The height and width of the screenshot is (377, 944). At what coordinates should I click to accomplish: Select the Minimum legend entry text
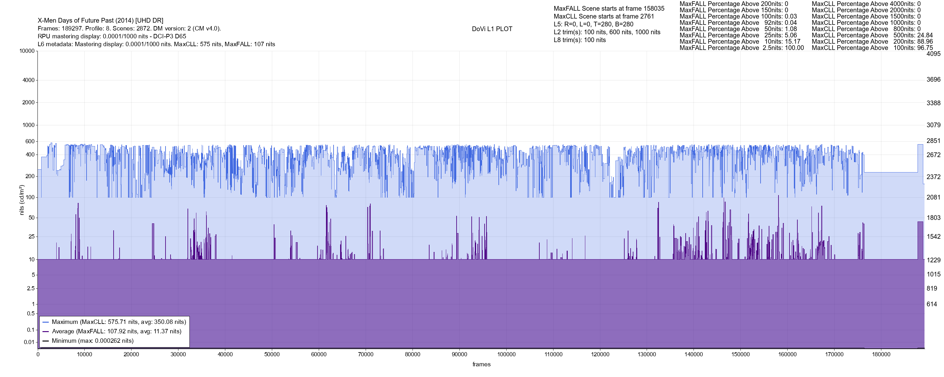coord(93,341)
